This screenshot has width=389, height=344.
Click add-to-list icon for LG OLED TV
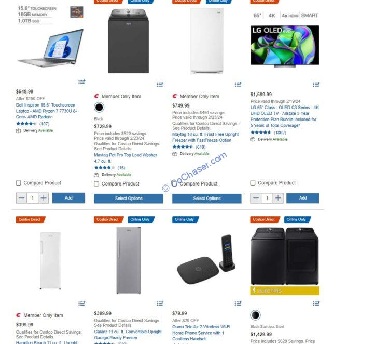[316, 85]
